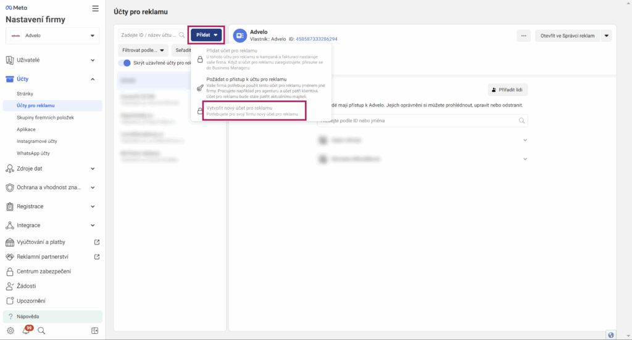Click the Přiřadit lidi button
632x340 pixels.
[x=507, y=90]
